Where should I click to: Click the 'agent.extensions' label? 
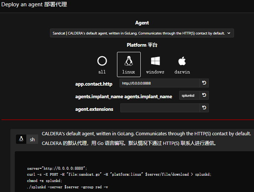coord(94,109)
